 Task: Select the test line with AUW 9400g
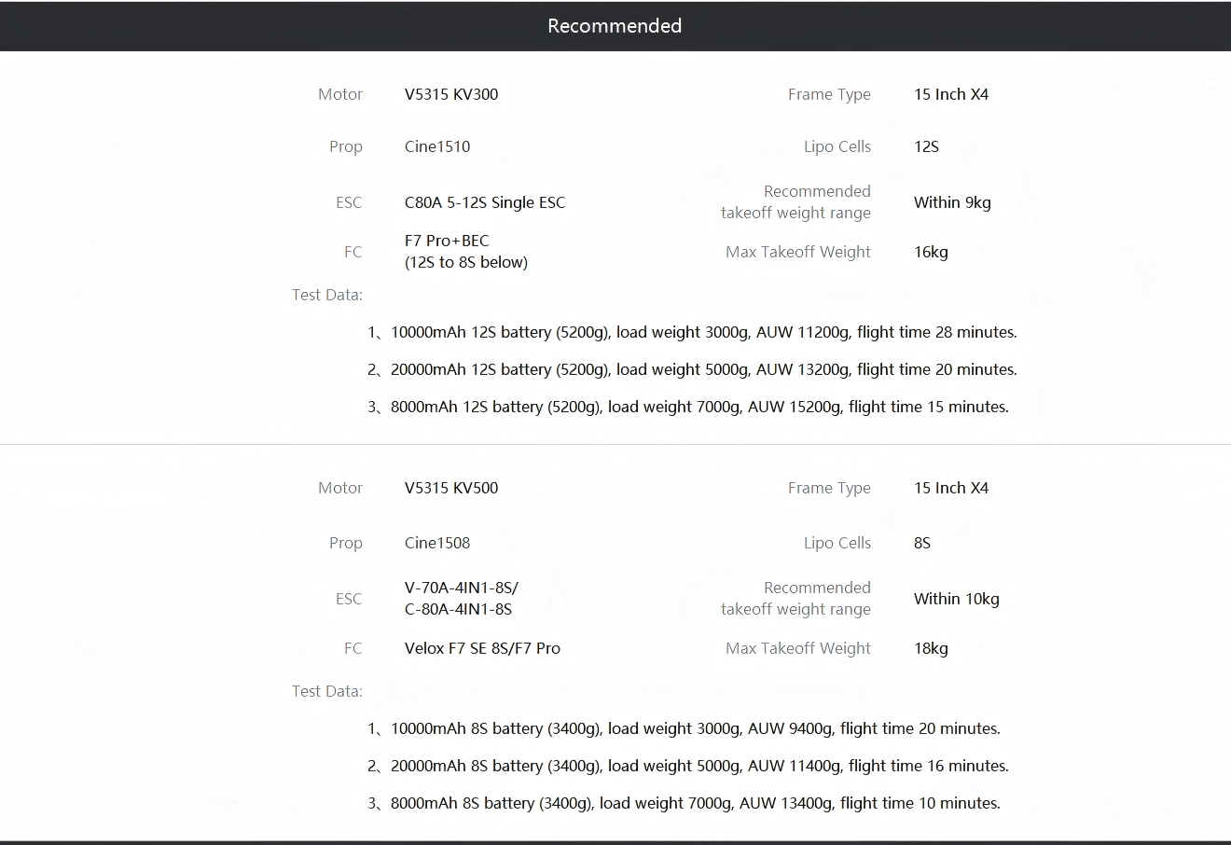click(684, 728)
